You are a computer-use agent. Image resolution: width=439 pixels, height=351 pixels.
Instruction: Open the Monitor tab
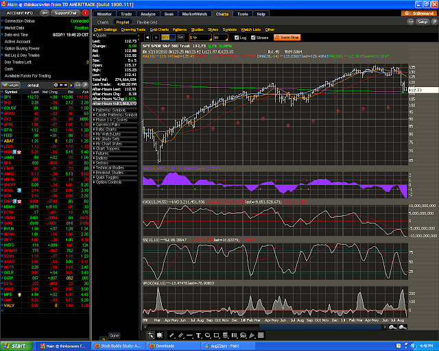[x=104, y=14]
